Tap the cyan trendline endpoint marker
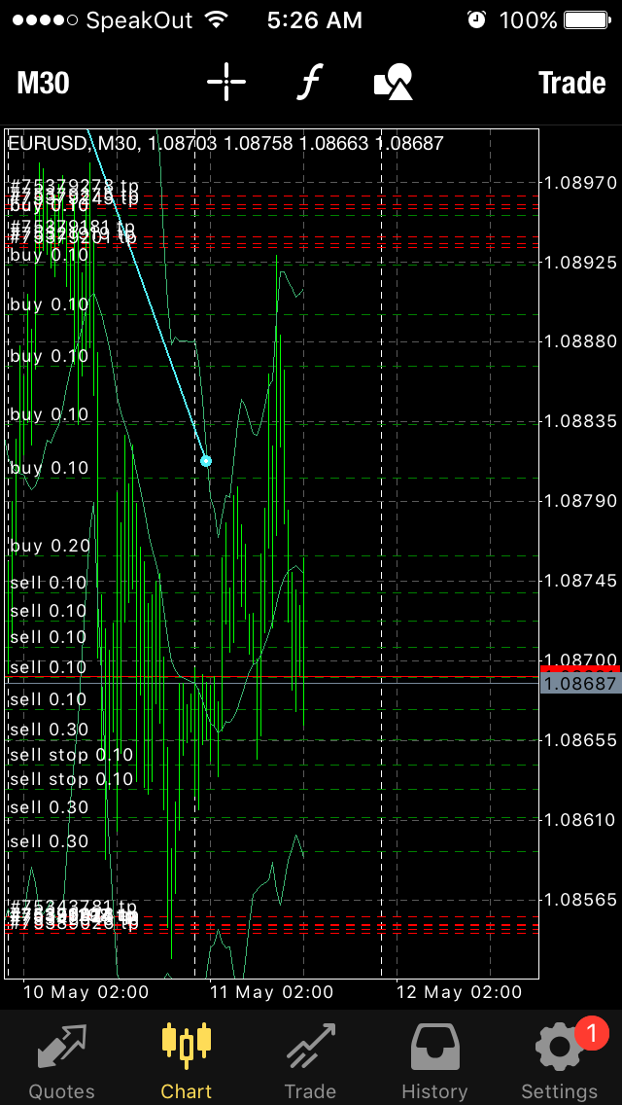The width and height of the screenshot is (622, 1105). 206,461
